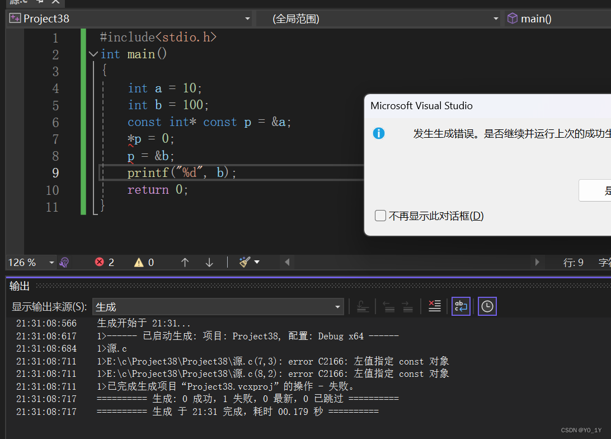This screenshot has width=611, height=439.
Task: Open the Project38 dropdown
Action: tap(247, 18)
